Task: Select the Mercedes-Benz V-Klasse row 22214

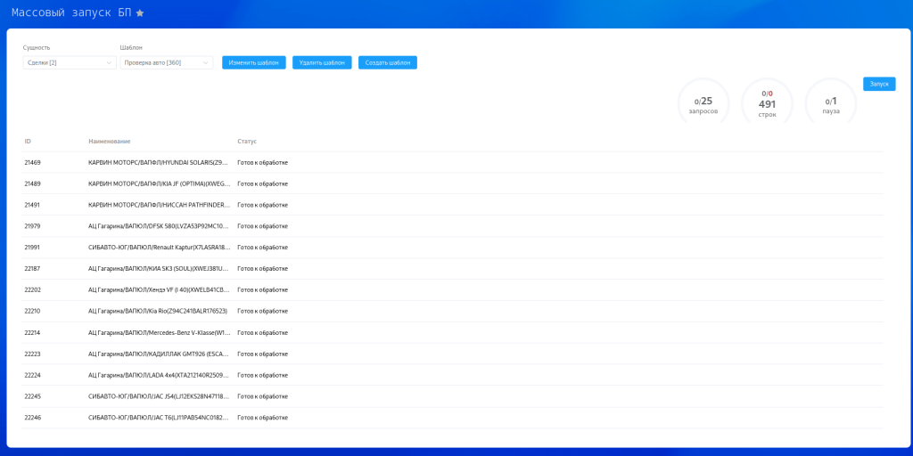Action: 452,333
